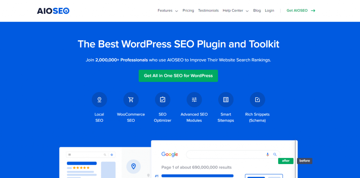Click the AIOSEO logo
The image size is (360, 178).
pos(53,11)
